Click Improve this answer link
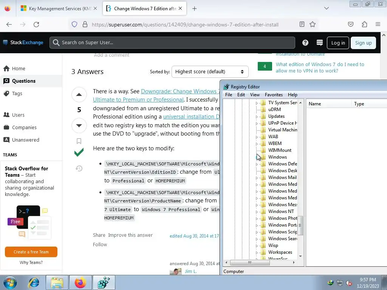 130,235
